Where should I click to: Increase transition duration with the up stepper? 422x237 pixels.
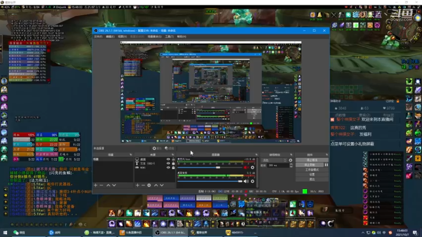pyautogui.click(x=291, y=164)
